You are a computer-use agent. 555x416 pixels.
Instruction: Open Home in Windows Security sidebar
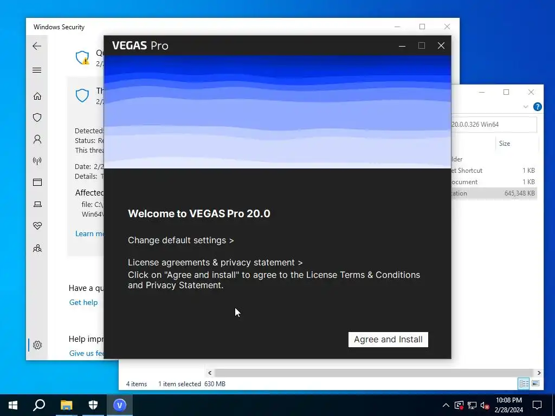[37, 96]
